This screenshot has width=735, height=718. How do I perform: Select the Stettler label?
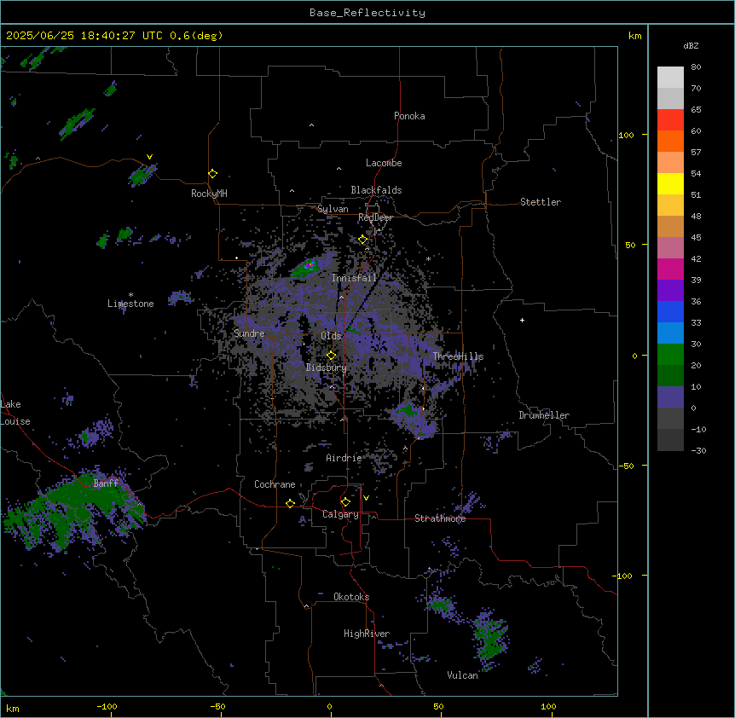[x=541, y=202]
